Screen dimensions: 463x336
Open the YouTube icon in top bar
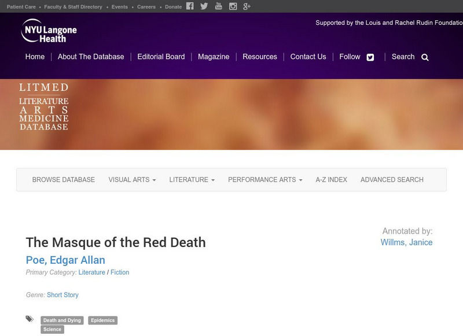tap(218, 6)
